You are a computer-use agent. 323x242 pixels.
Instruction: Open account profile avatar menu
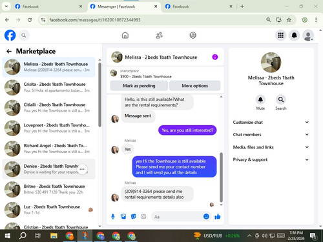click(308, 35)
